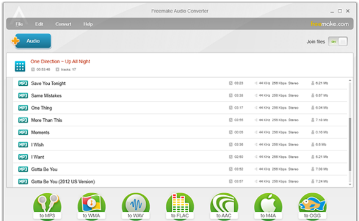Select the One Thing track

(x=181, y=107)
